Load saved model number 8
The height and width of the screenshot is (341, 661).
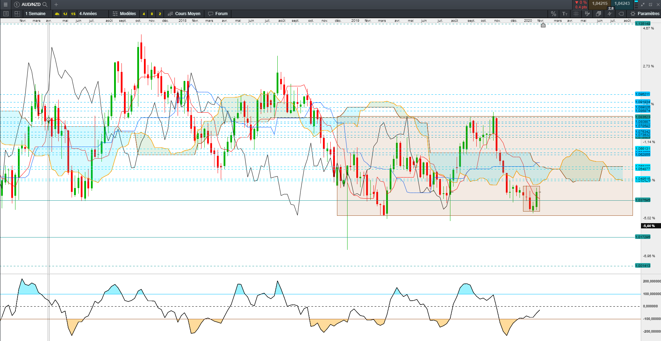click(x=152, y=14)
